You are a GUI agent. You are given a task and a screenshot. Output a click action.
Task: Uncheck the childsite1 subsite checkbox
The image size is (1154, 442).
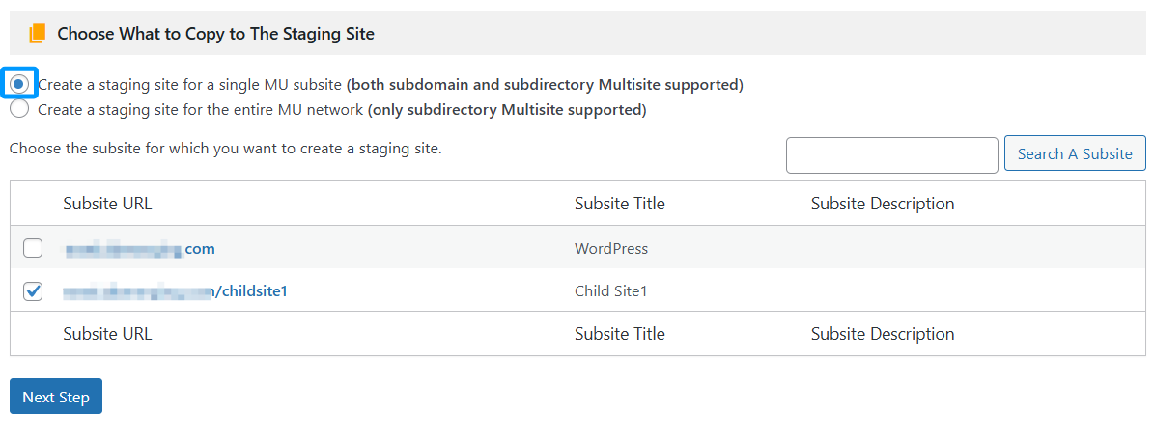(33, 291)
